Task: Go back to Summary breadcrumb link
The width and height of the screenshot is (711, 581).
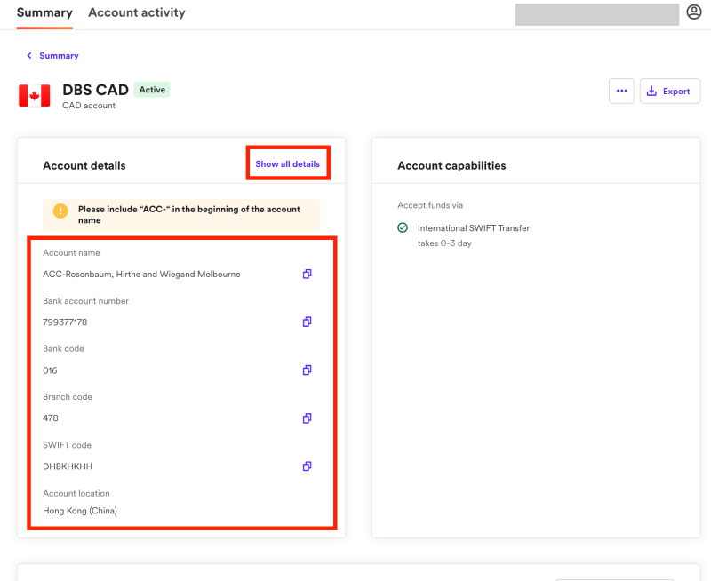Action: coord(59,56)
